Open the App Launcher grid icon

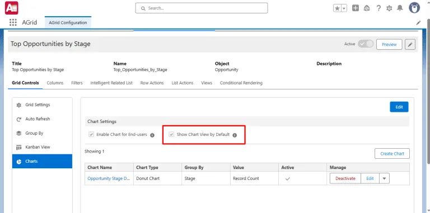(13, 22)
